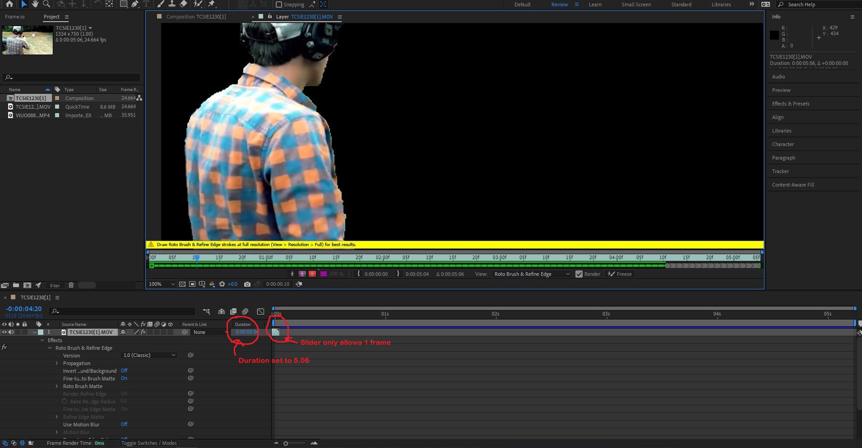Adjust the zoom slider at the bottom
The image size is (862, 448).
[x=286, y=443]
